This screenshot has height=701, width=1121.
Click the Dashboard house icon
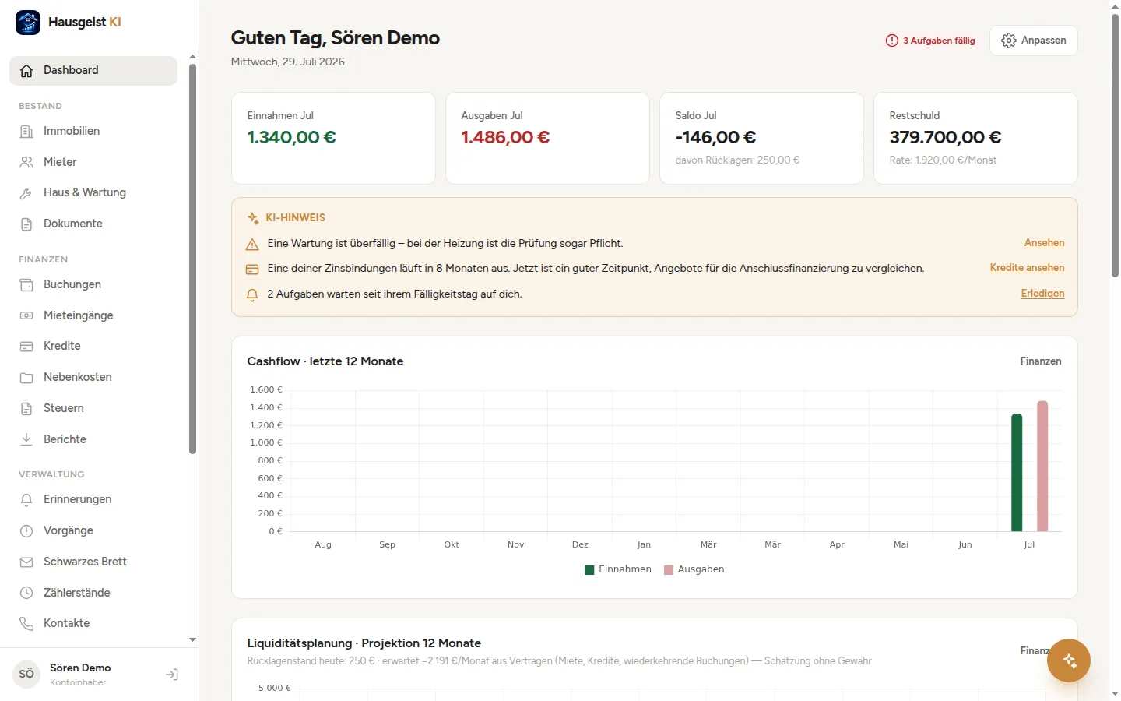(26, 71)
